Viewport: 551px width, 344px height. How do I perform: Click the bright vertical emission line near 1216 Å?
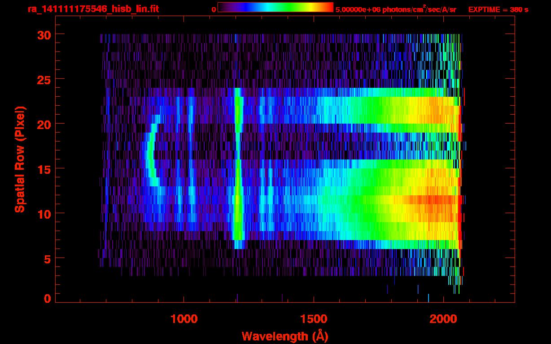(238, 168)
